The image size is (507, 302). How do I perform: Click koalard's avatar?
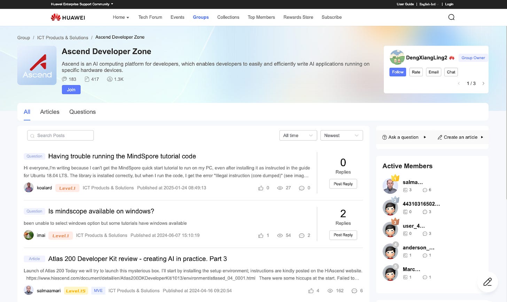tap(29, 188)
